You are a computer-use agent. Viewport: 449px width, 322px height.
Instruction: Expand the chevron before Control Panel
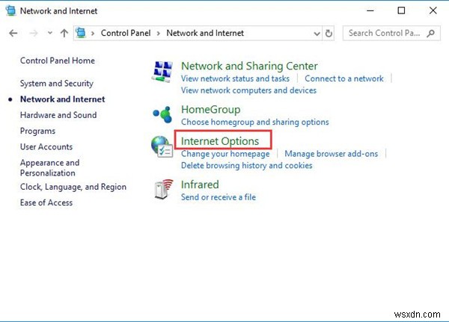pos(93,34)
